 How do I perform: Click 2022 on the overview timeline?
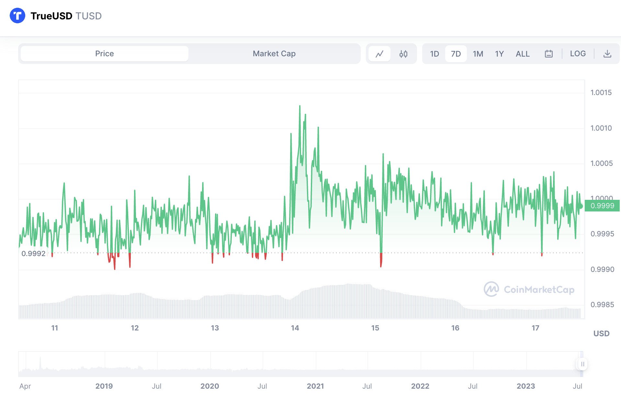(420, 386)
